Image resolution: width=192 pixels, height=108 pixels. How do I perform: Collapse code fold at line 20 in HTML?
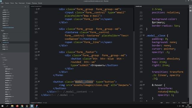point(39,55)
